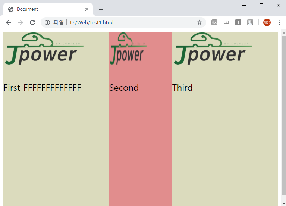Click the scrollbar up arrow
This screenshot has width=286, height=206.
tap(284, 33)
